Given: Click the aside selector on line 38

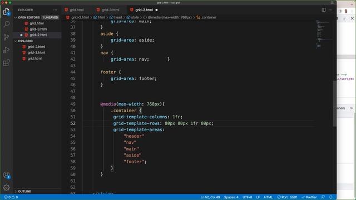Looking at the screenshot, I should 107,34.
